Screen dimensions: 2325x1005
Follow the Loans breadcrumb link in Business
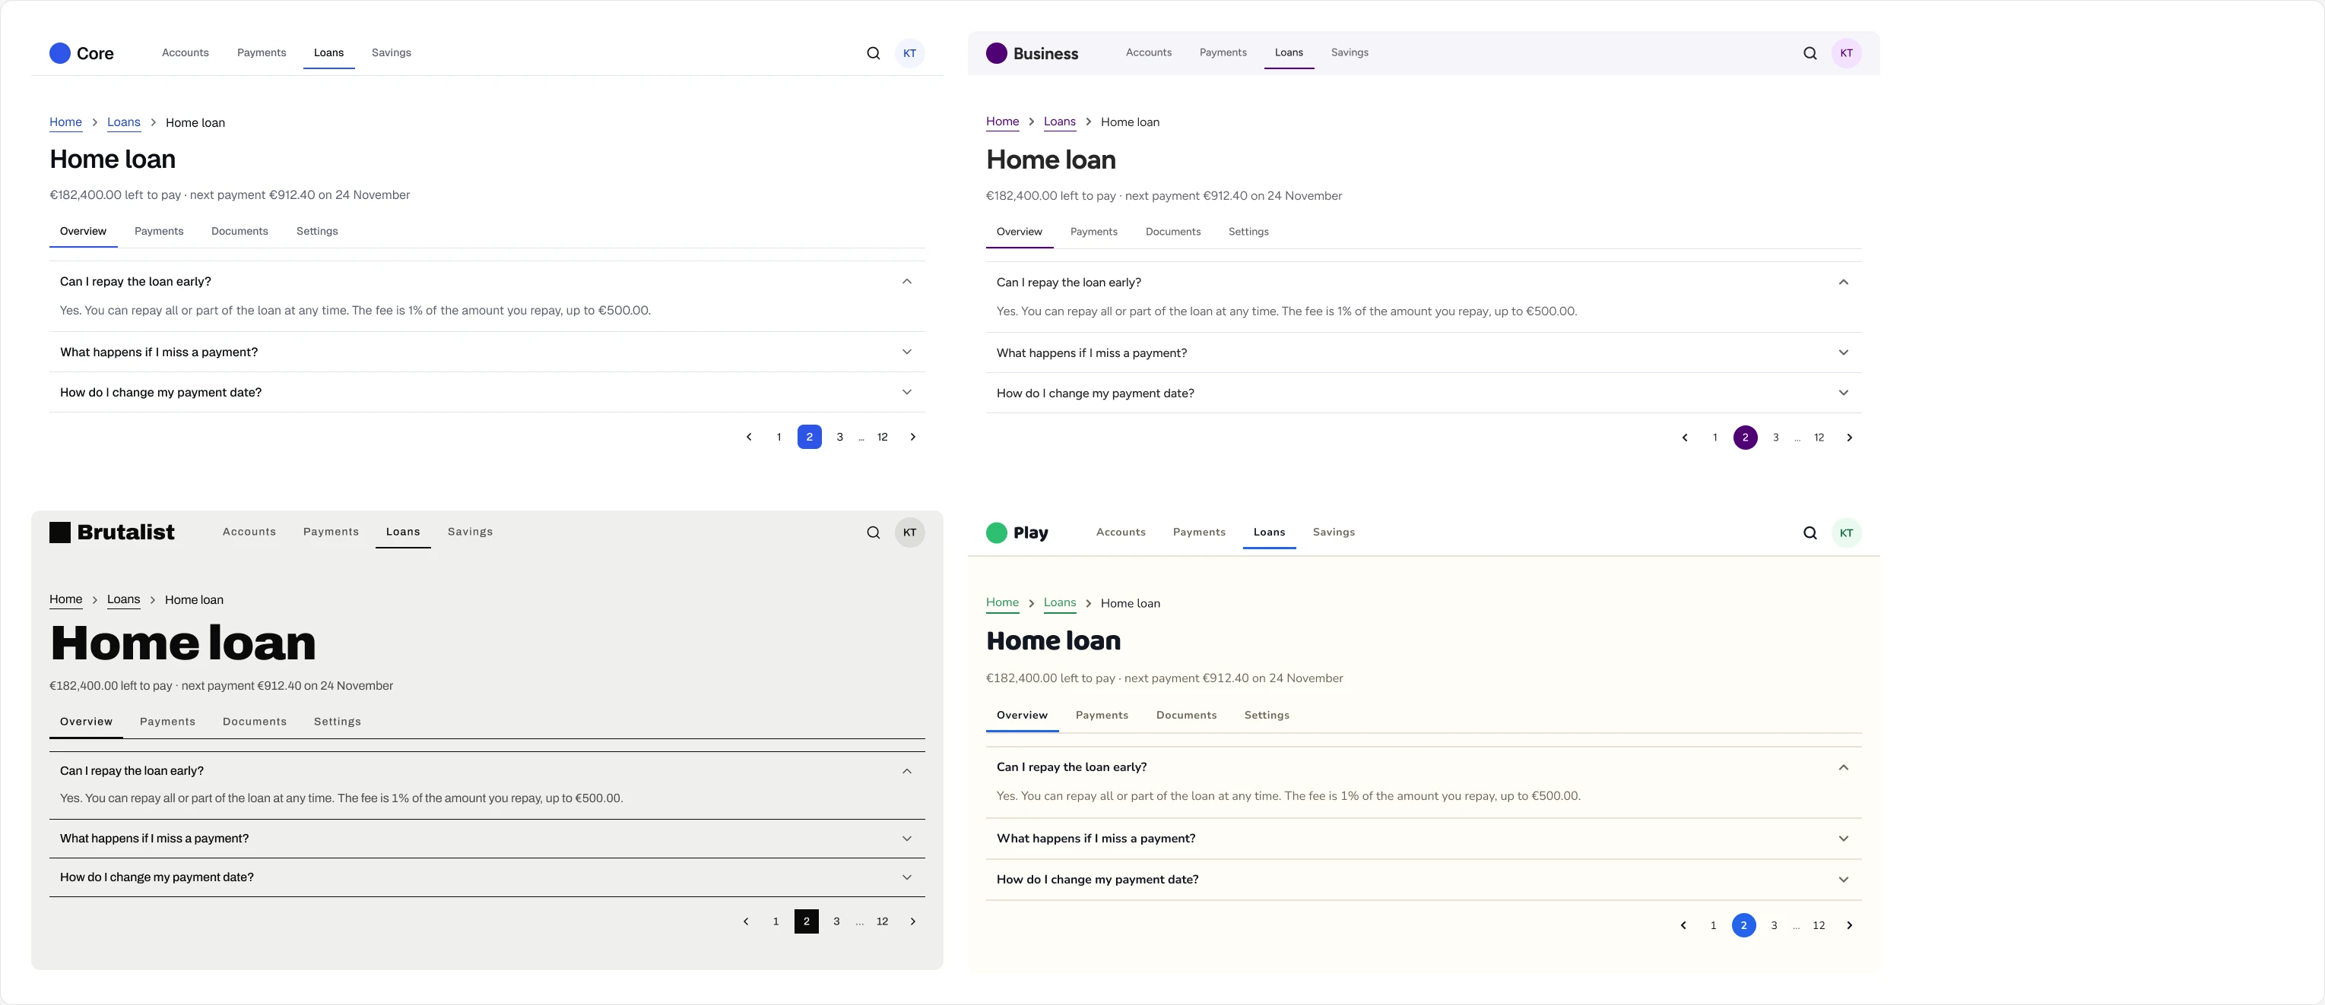(1060, 122)
